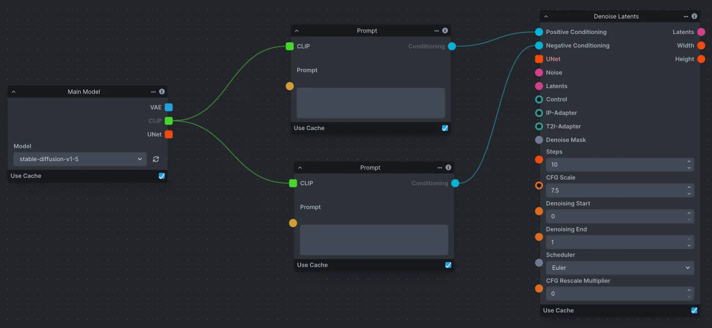
Task: Open the ellipsis menu on the lower Prompt node
Action: point(440,167)
